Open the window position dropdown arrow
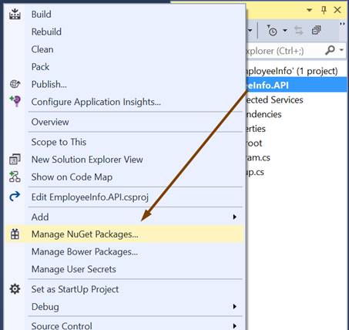Image resolution: width=349 pixels, height=330 pixels. click(310, 10)
